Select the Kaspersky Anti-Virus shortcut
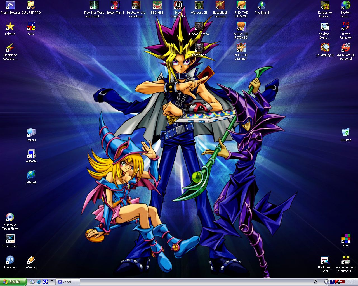 pyautogui.click(x=325, y=9)
